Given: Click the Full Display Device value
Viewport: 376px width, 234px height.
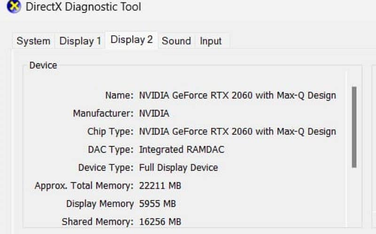Looking at the screenshot, I should coord(179,167).
